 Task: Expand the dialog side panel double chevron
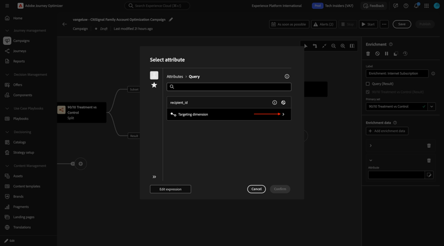coord(155,177)
